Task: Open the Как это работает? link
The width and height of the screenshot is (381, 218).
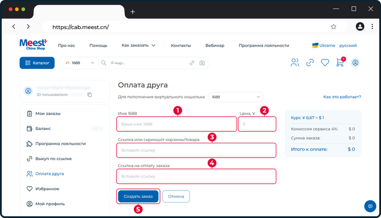Action: (x=342, y=97)
